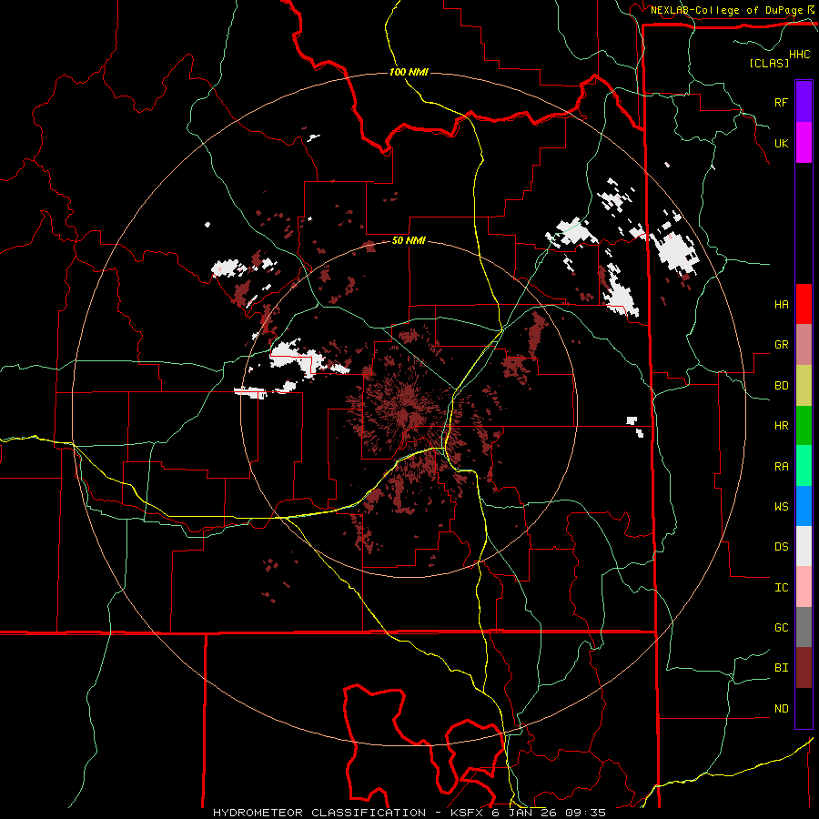Viewport: 819px width, 819px height.
Task: Click the GR legend label
Action: (x=781, y=345)
